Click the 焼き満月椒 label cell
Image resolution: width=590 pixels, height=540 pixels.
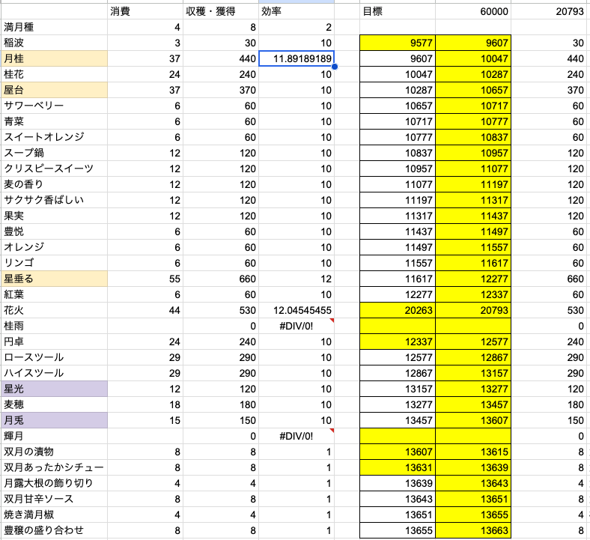point(54,515)
